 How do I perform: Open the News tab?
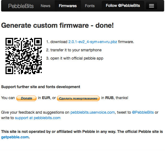click(x=45, y=6)
